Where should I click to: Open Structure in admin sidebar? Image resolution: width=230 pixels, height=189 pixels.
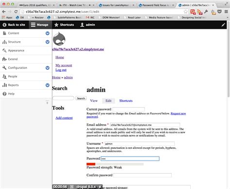[14, 42]
